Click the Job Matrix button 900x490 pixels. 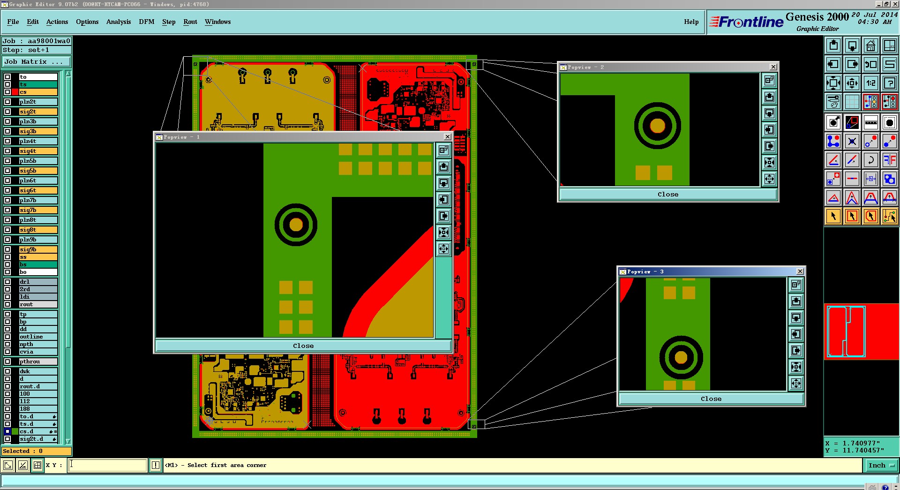tap(37, 62)
